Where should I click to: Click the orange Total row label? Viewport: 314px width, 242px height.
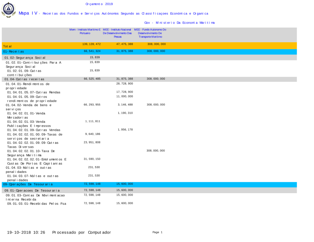click(x=8, y=46)
